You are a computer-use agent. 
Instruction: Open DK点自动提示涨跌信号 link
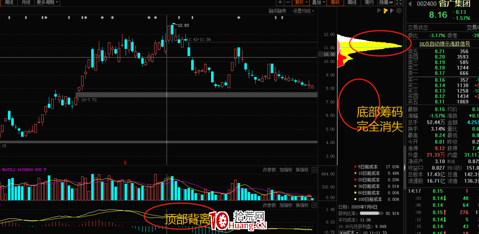tap(444, 44)
